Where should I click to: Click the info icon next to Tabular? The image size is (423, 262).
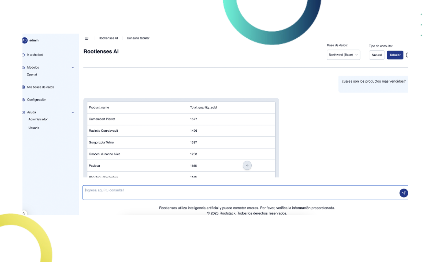[x=407, y=55]
